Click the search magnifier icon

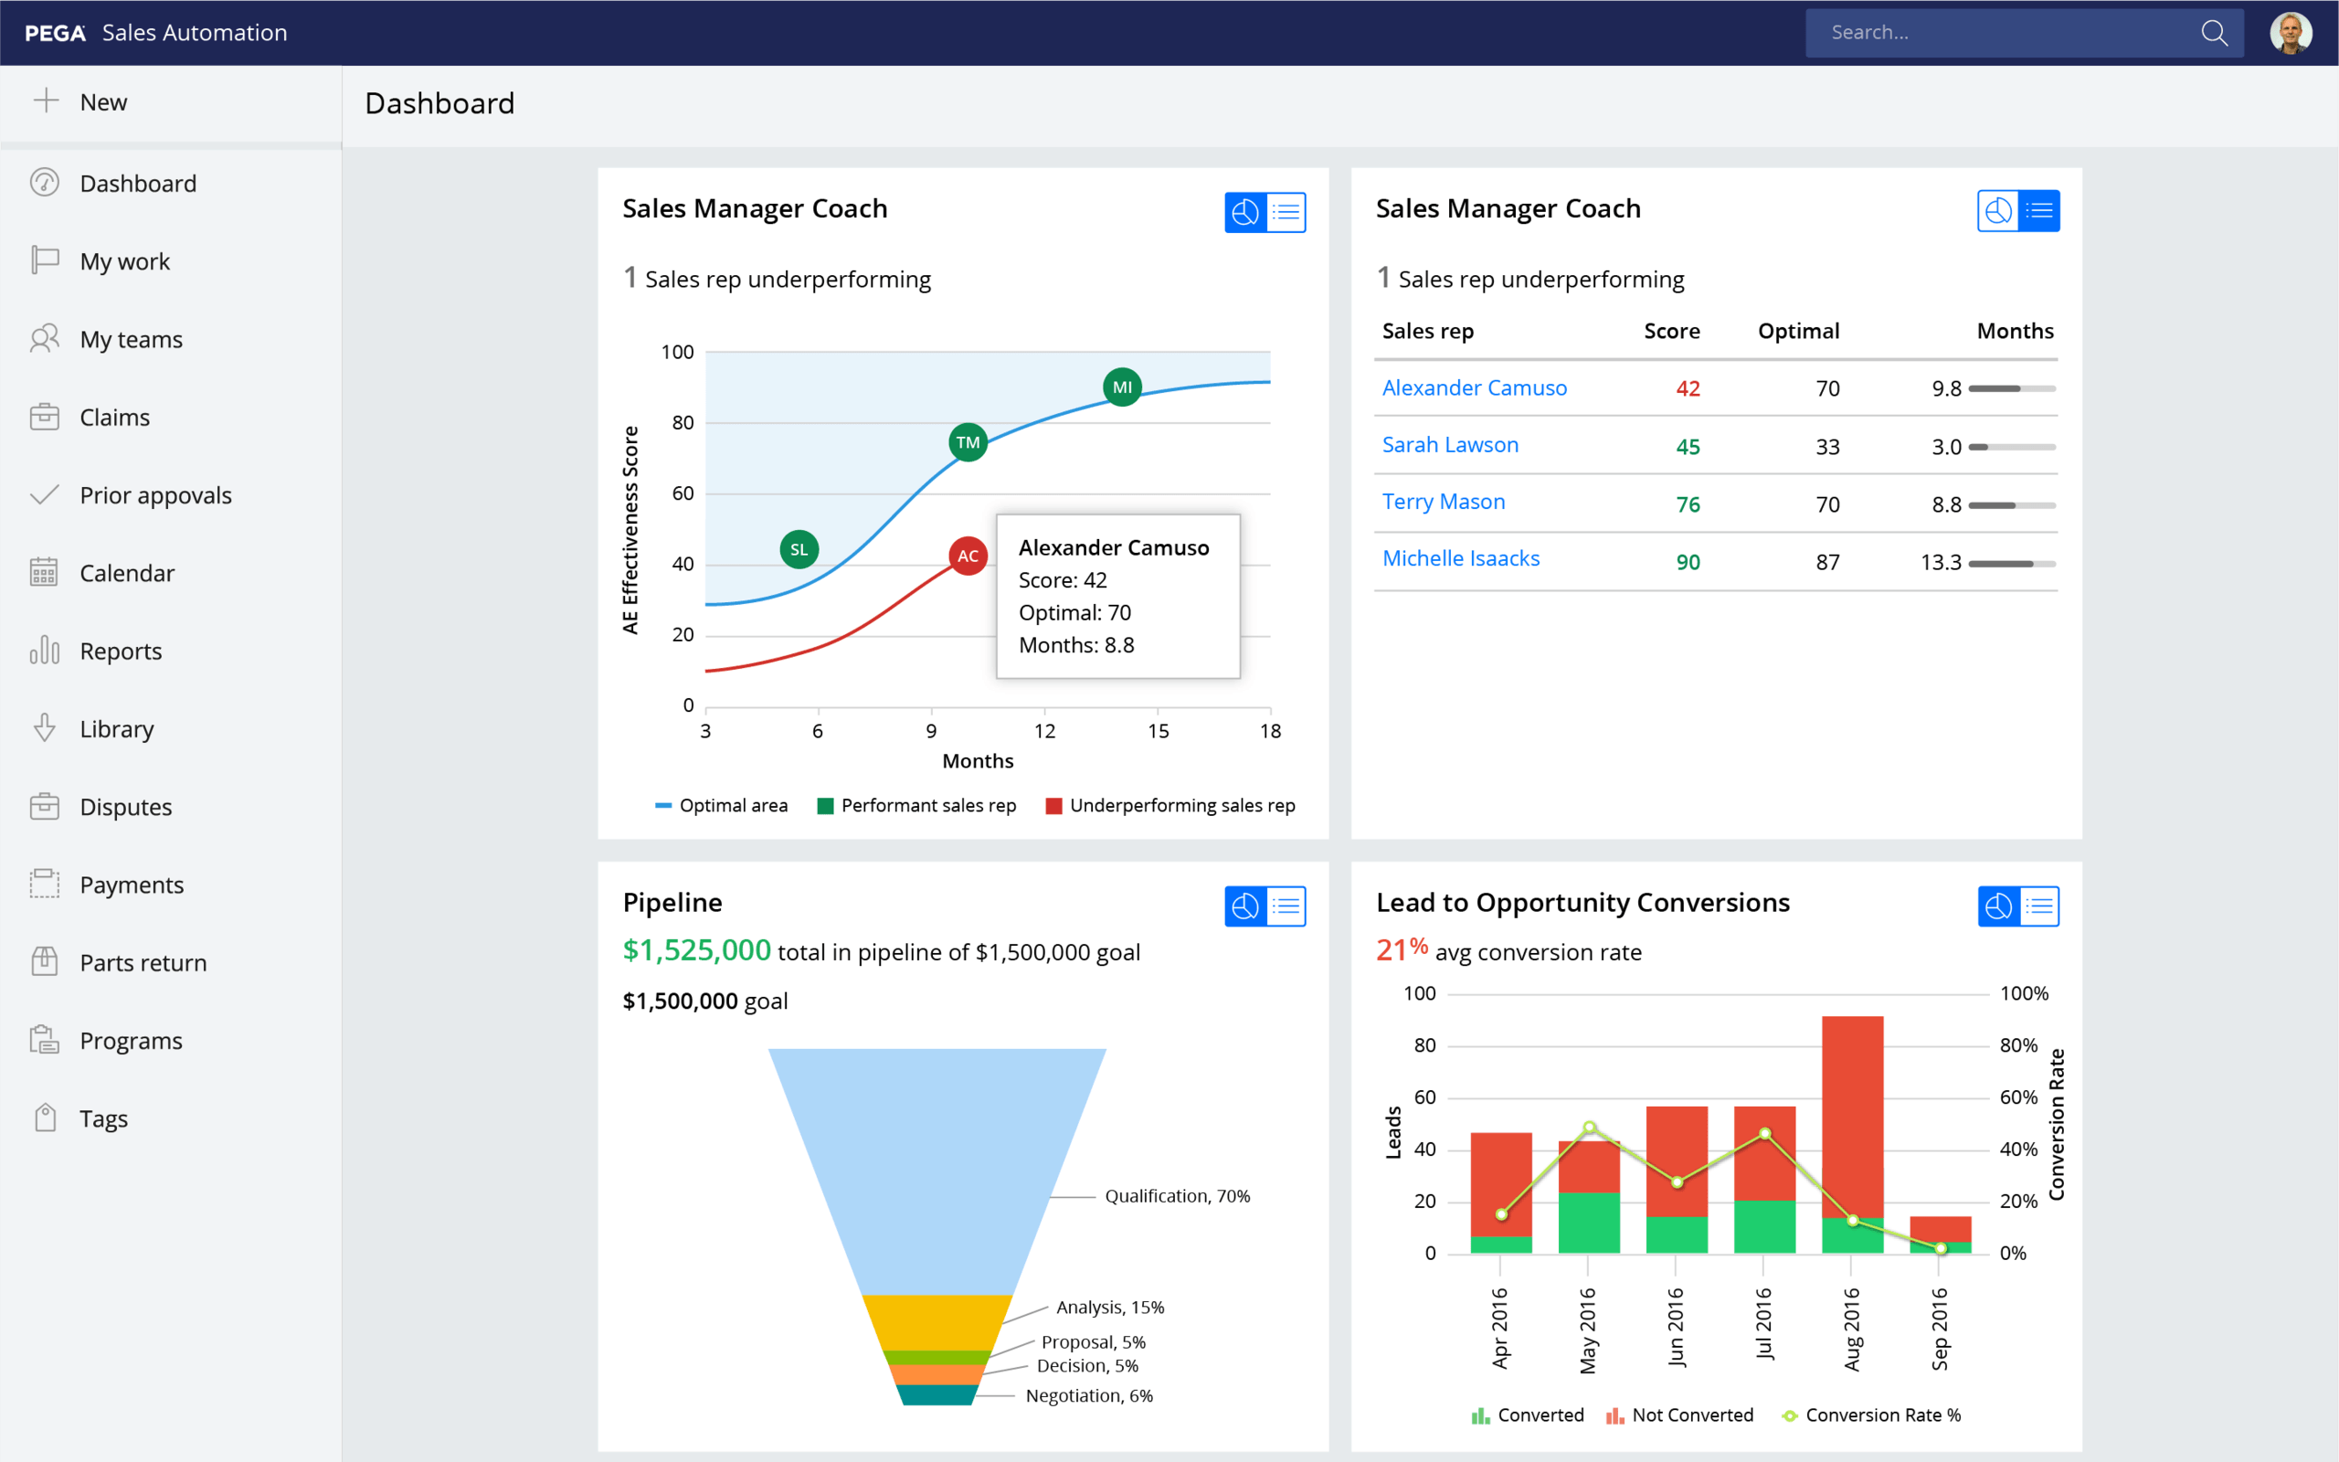(2213, 33)
